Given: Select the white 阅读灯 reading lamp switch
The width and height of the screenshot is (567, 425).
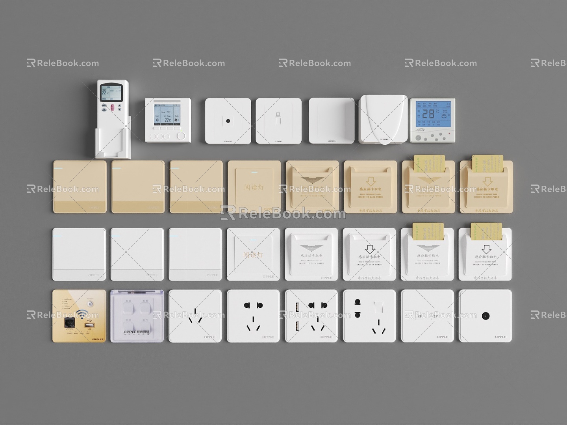Looking at the screenshot, I should click(253, 254).
